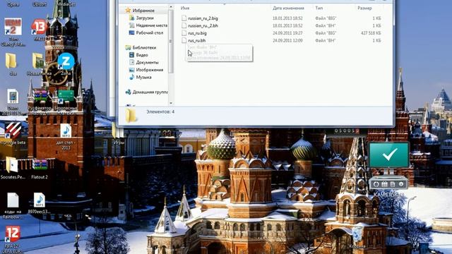Open Рабочий стол in the sidebar
This screenshot has width=452, height=254.
pyautogui.click(x=149, y=33)
